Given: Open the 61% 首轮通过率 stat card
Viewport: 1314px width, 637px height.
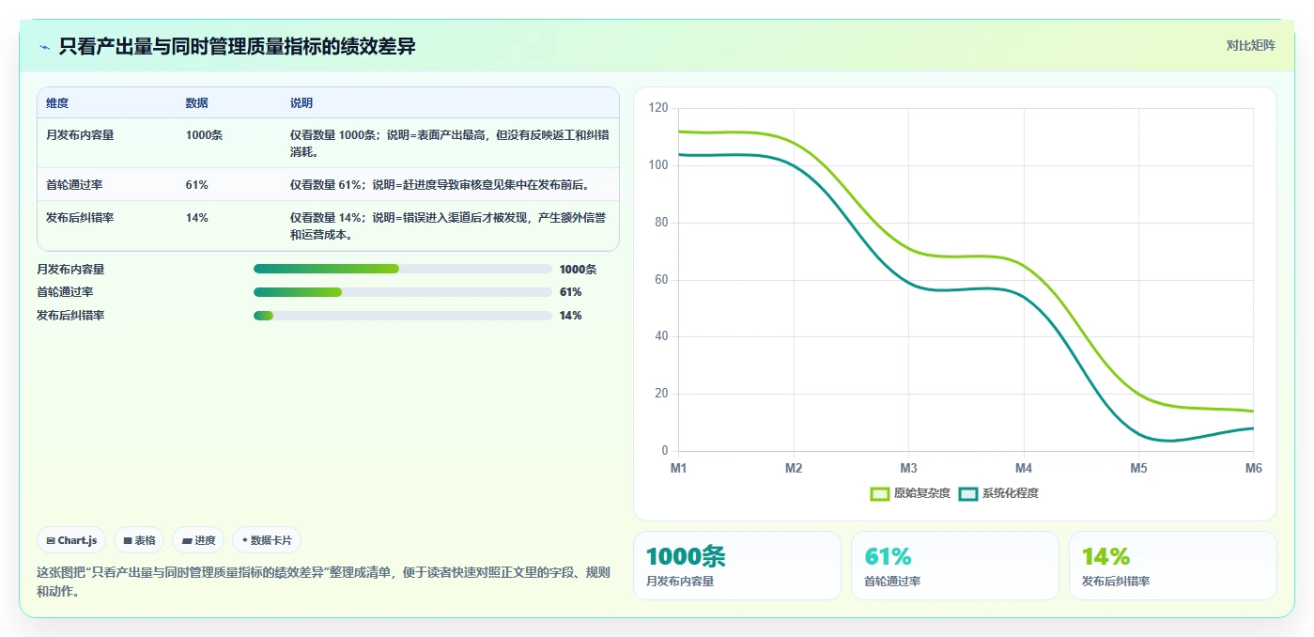Looking at the screenshot, I should click(955, 566).
